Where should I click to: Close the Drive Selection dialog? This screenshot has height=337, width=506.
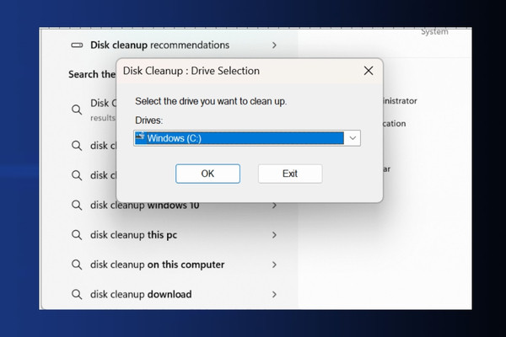[x=369, y=71]
